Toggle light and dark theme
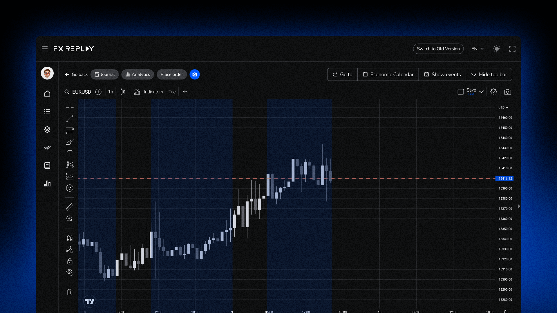557x313 pixels. click(x=497, y=49)
